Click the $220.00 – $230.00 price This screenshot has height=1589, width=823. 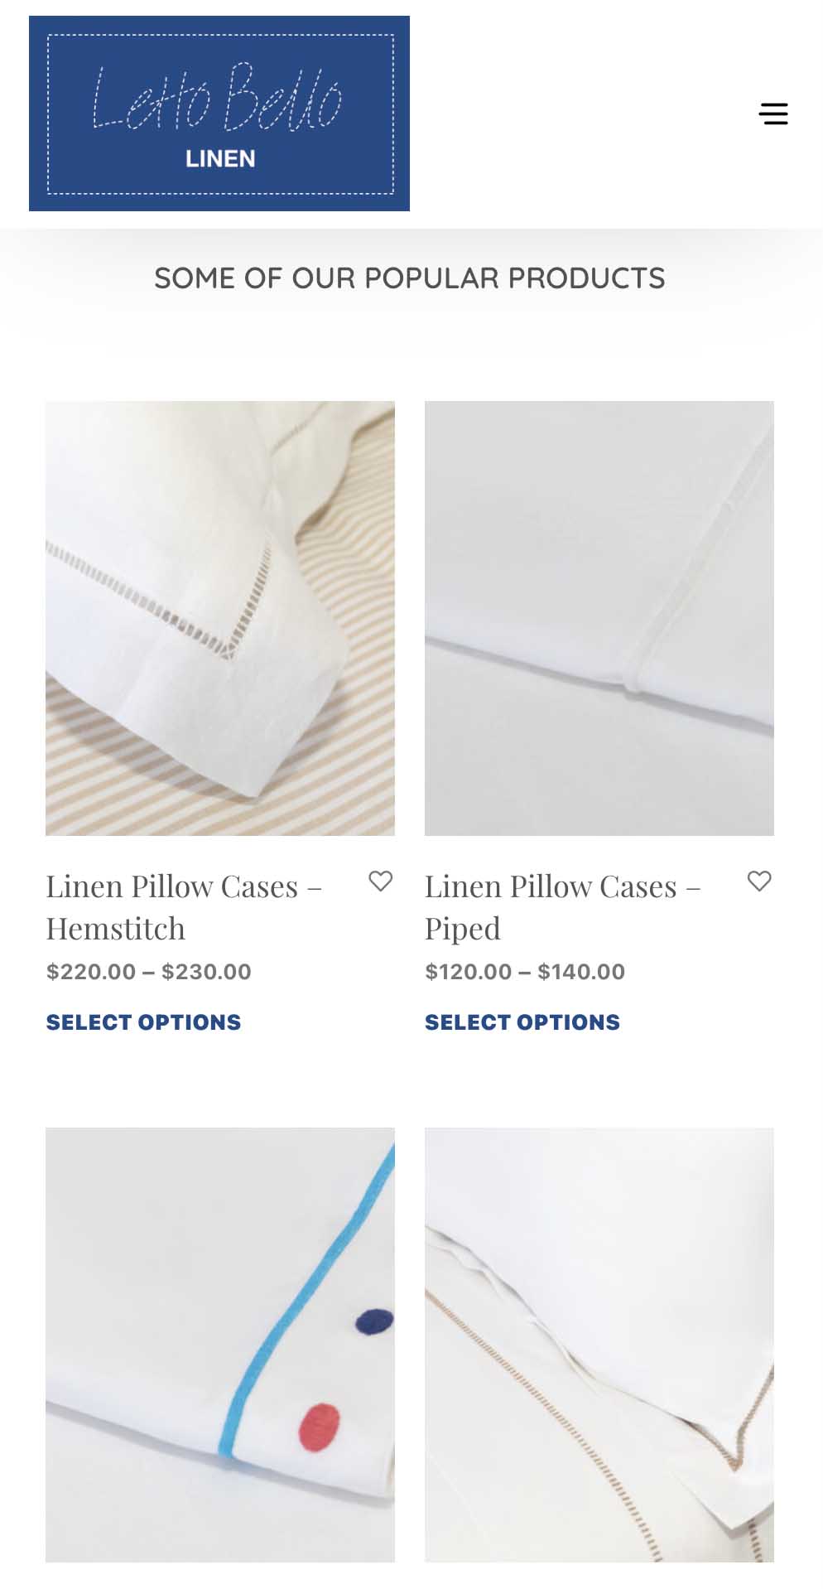pyautogui.click(x=149, y=972)
